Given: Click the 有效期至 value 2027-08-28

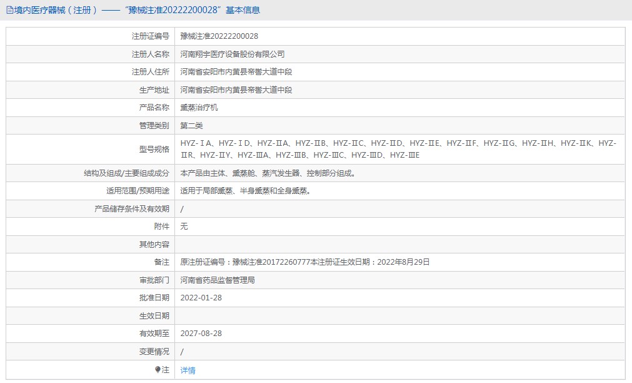Looking at the screenshot, I should 201,334.
